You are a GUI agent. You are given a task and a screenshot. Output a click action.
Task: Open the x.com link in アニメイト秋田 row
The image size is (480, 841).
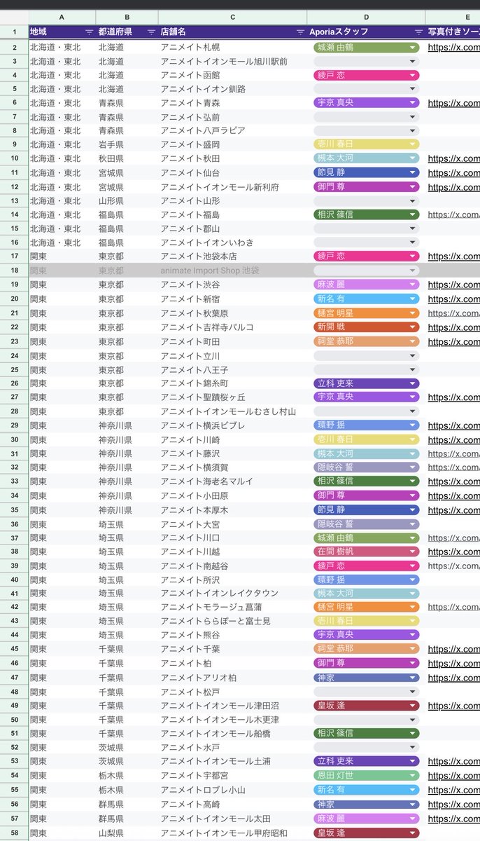[453, 158]
